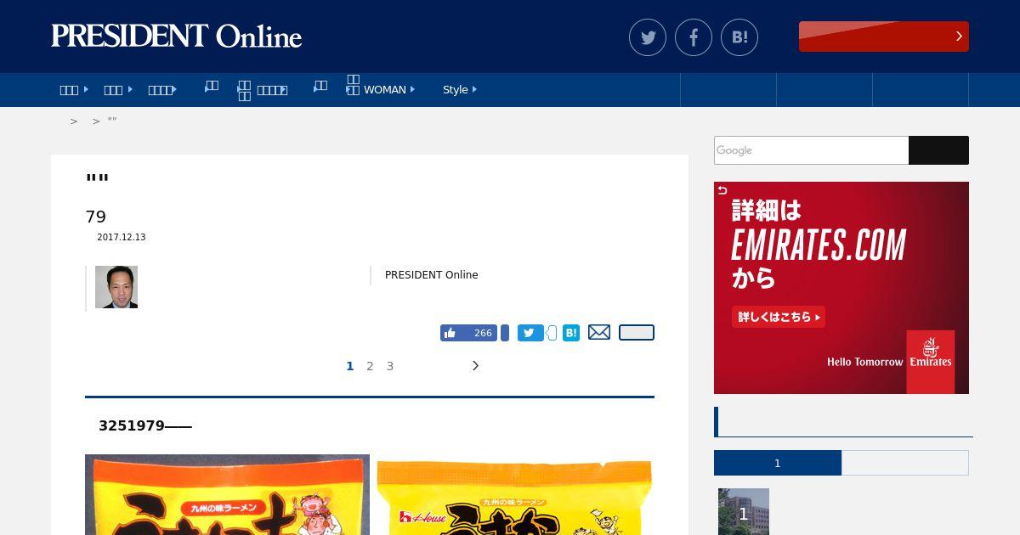Screen dimensions: 1020x535
Task: Click the outlined button right of the envelope icon
Action: pyautogui.click(x=637, y=333)
